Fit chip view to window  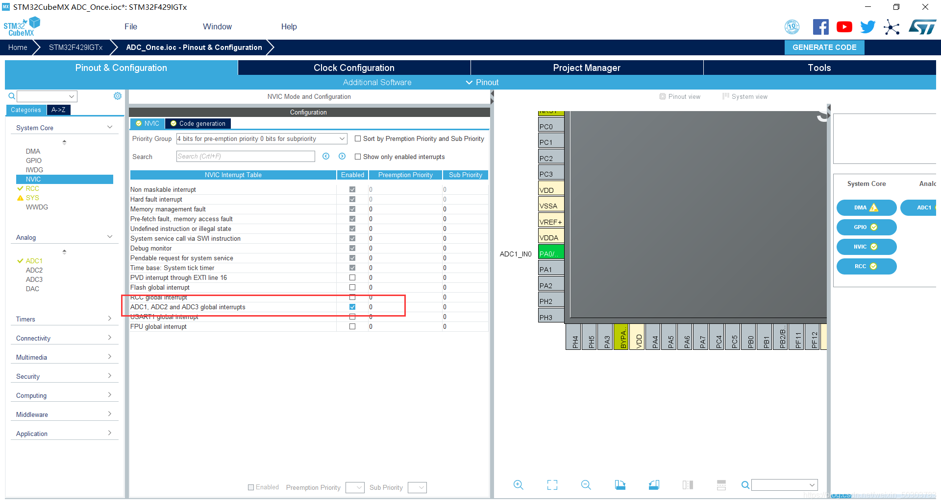(x=552, y=485)
